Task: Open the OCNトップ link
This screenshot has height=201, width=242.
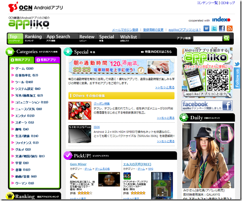Action: tap(228, 3)
